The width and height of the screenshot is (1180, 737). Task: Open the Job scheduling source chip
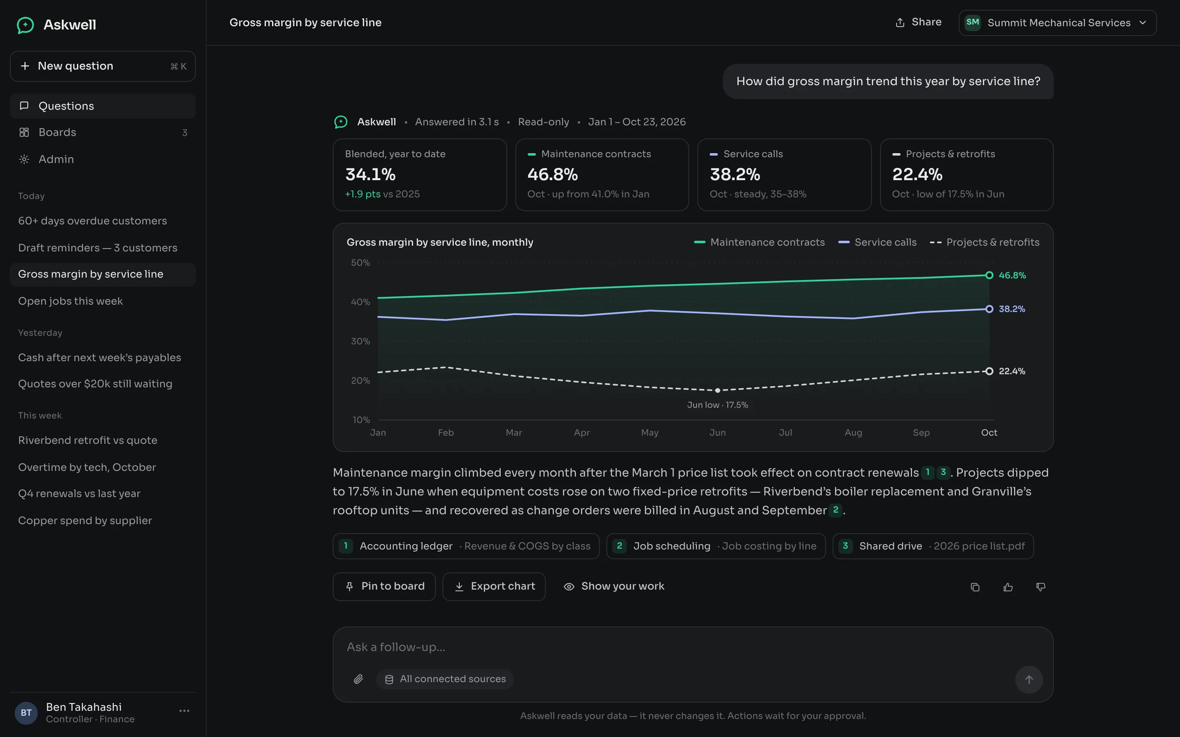[x=716, y=547]
